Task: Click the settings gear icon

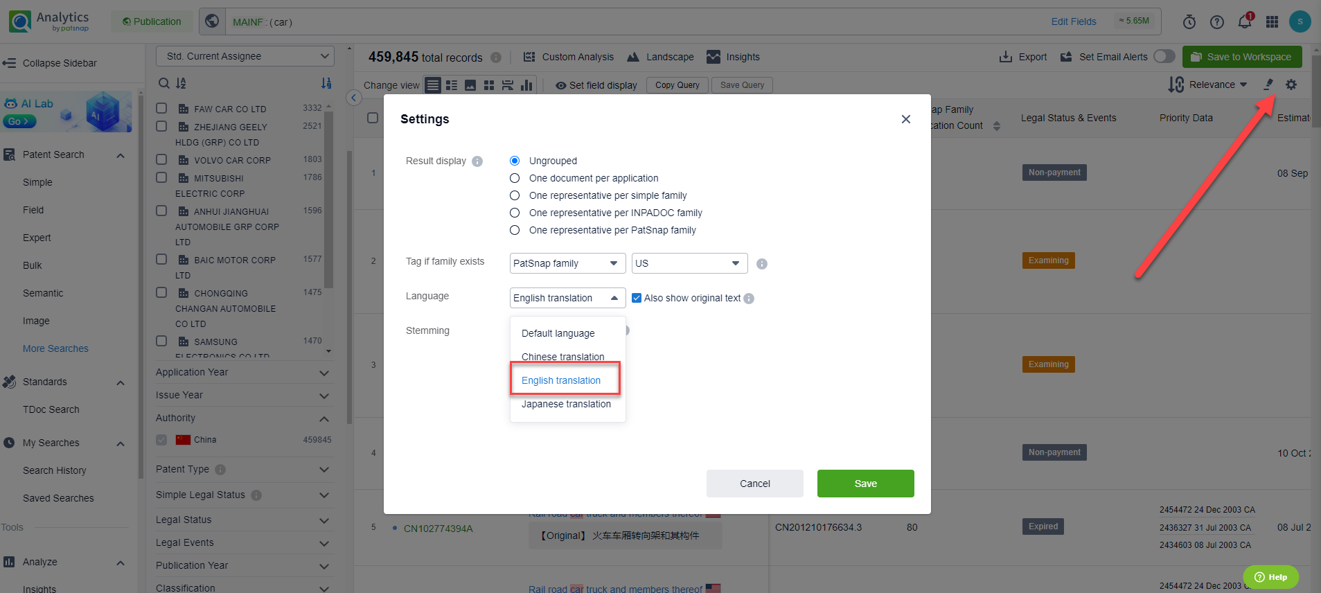Action: pos(1291,85)
